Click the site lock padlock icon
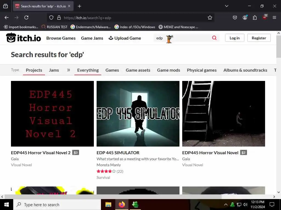 point(59,17)
